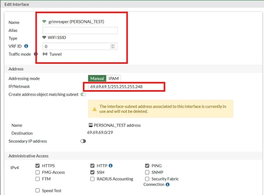Click the WiFi SSID type icon

click(x=44, y=37)
